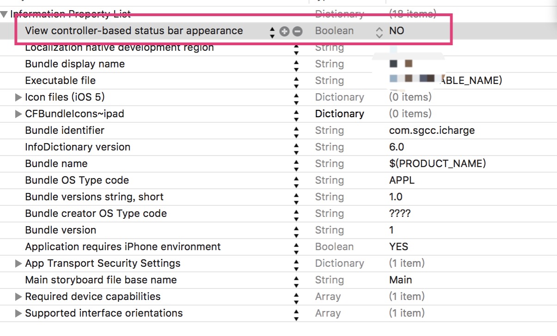Screen dimensions: 557x336
Task: Expand Icon files (iOS 5) dictionary
Action: pyautogui.click(x=18, y=97)
